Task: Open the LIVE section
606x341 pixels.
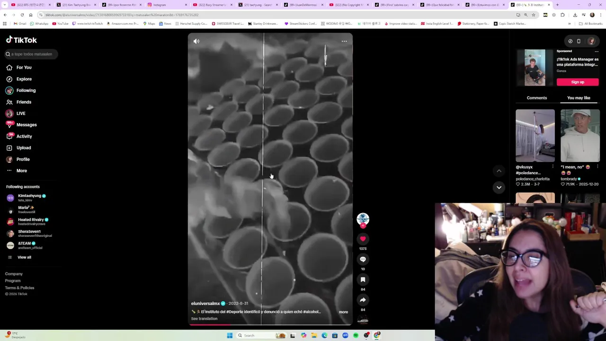Action: pos(20,114)
